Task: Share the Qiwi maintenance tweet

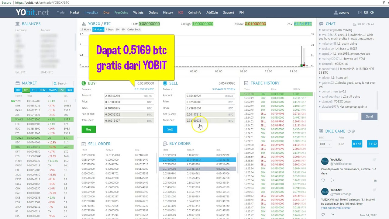Action: (x=332, y=180)
